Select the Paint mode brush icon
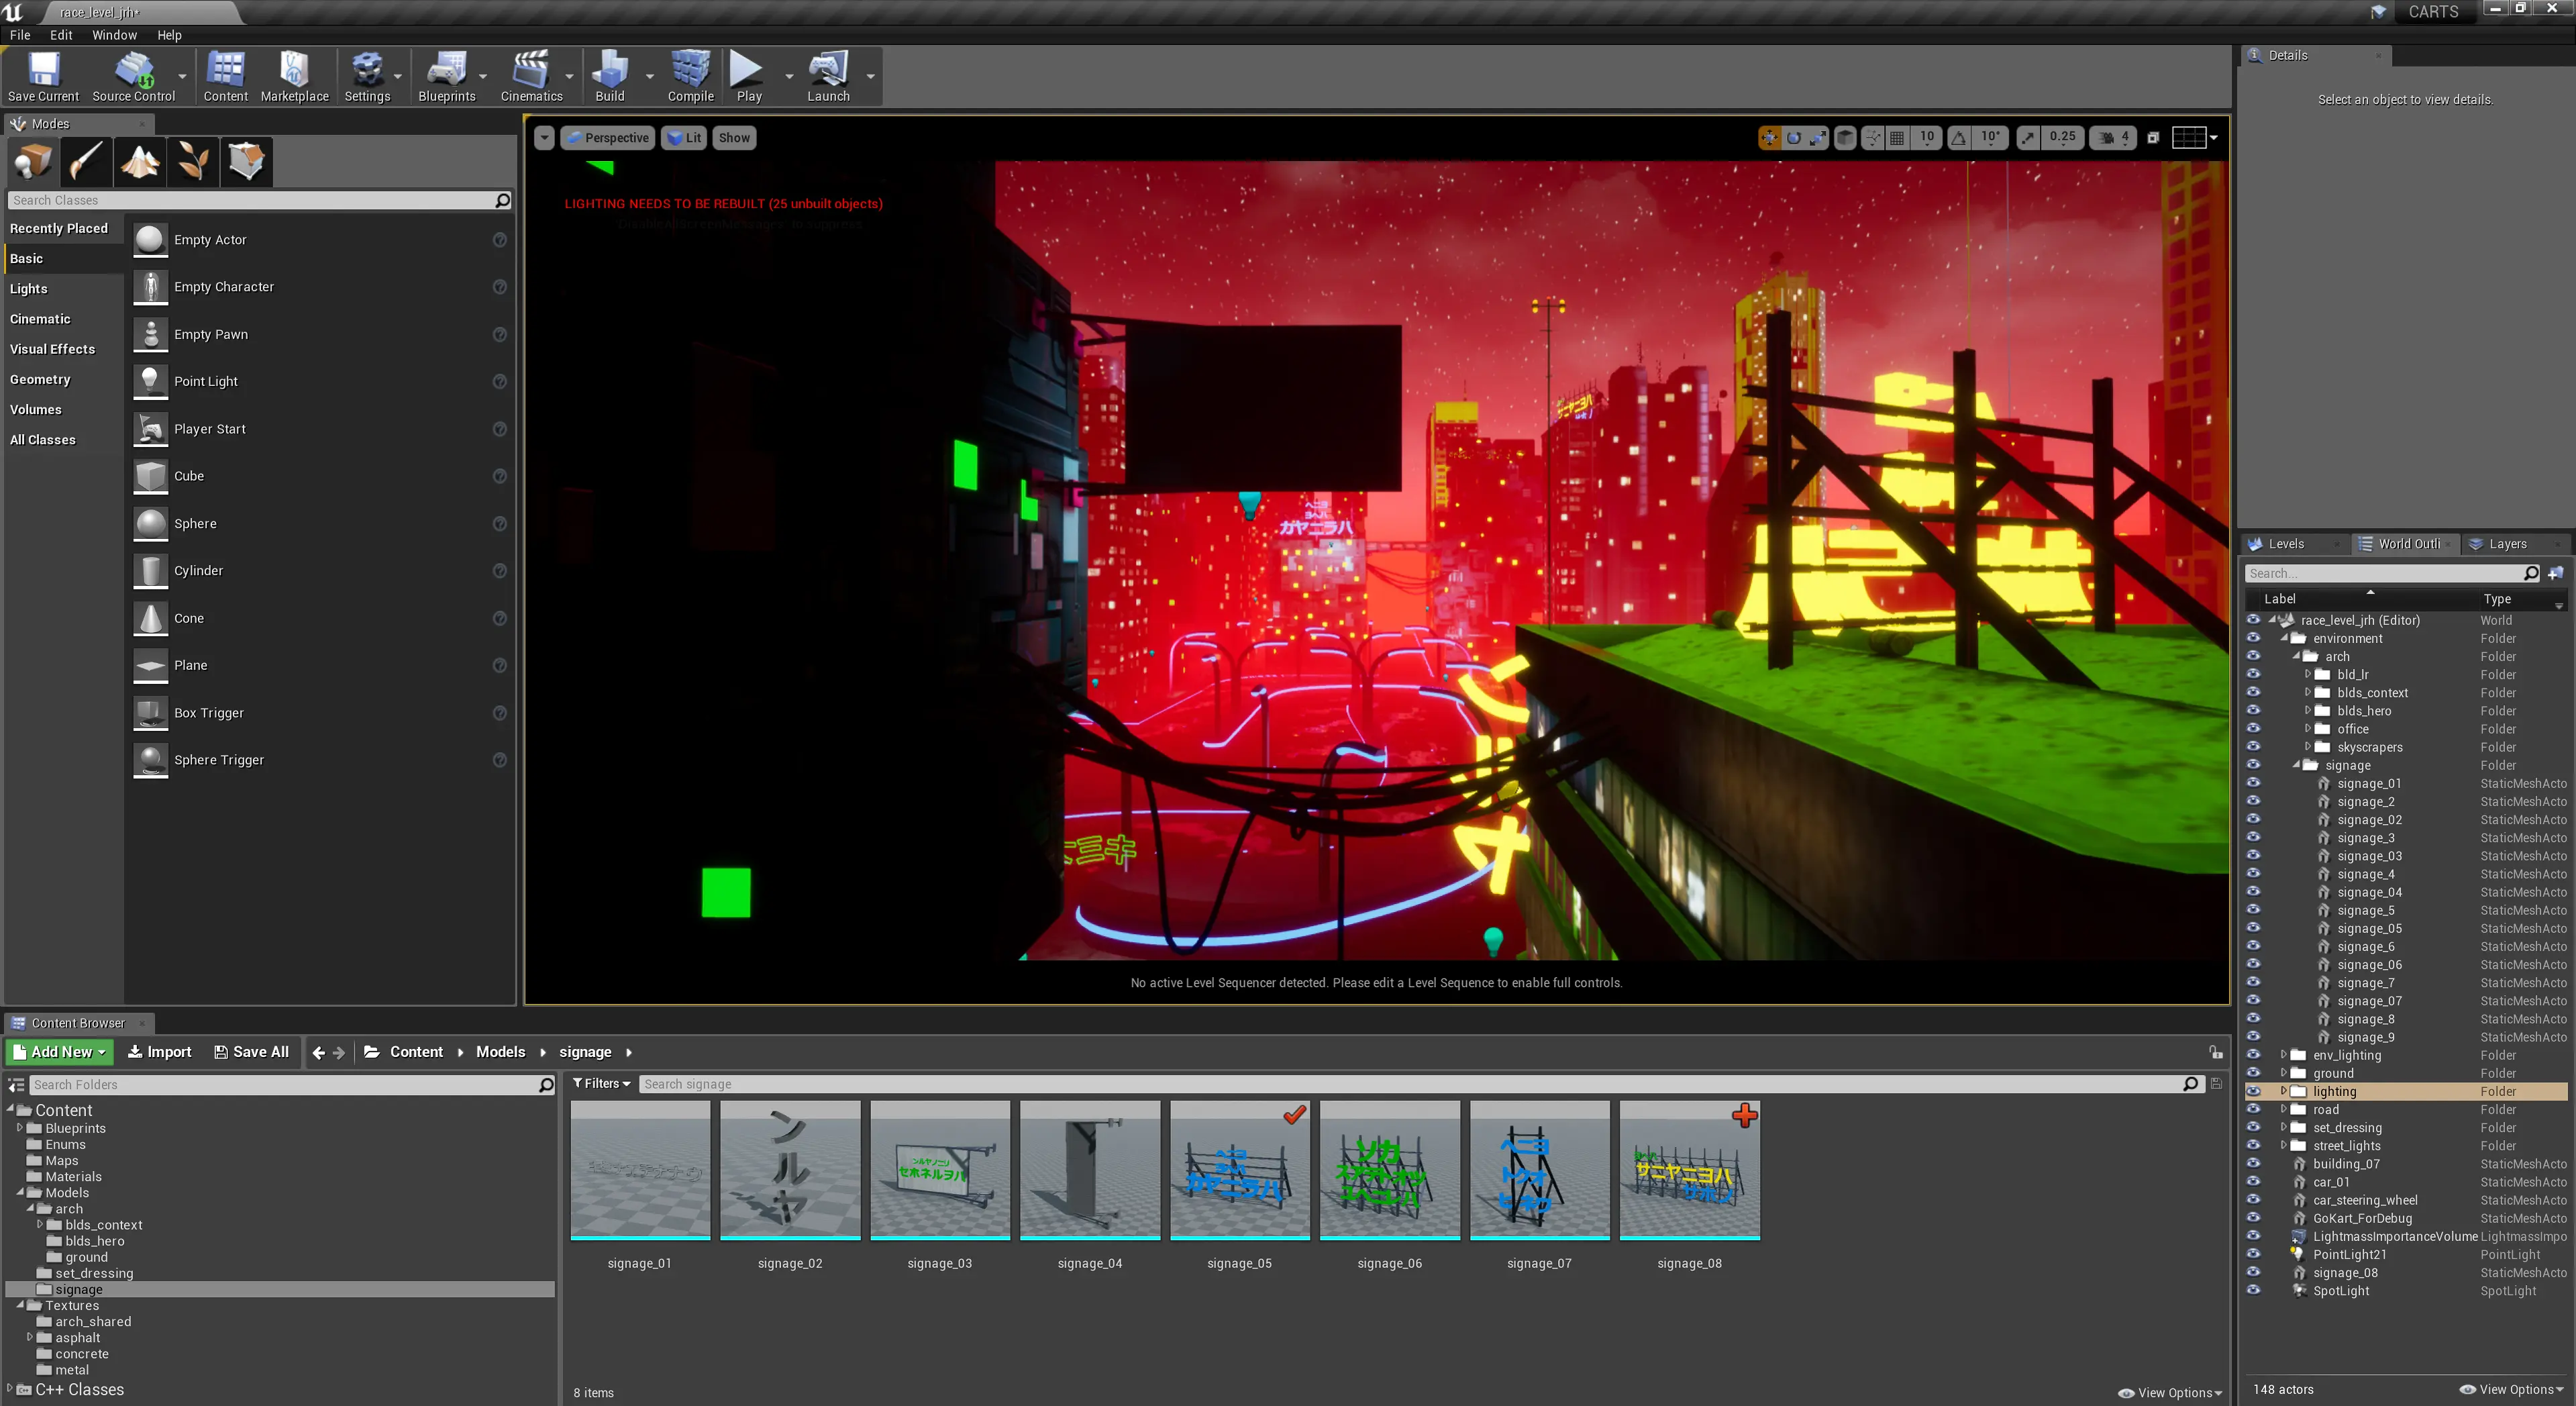Image resolution: width=2576 pixels, height=1406 pixels. click(x=86, y=161)
